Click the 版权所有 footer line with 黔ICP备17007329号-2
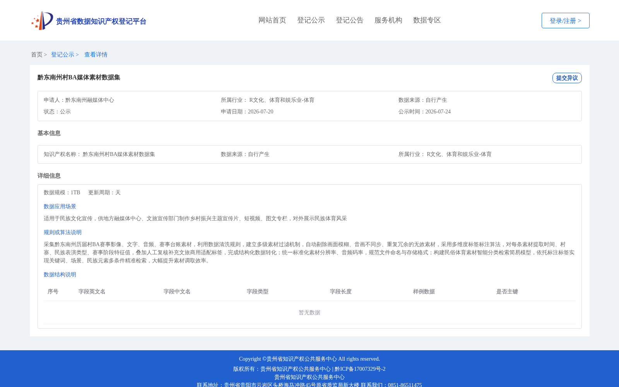This screenshot has width=619, height=387. 309,369
